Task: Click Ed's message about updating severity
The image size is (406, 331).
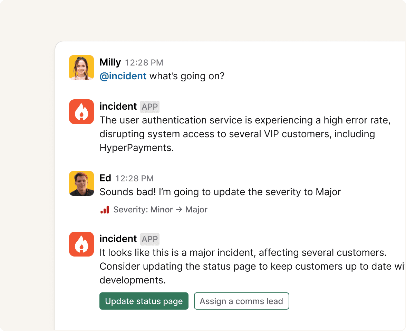Action: (x=220, y=192)
